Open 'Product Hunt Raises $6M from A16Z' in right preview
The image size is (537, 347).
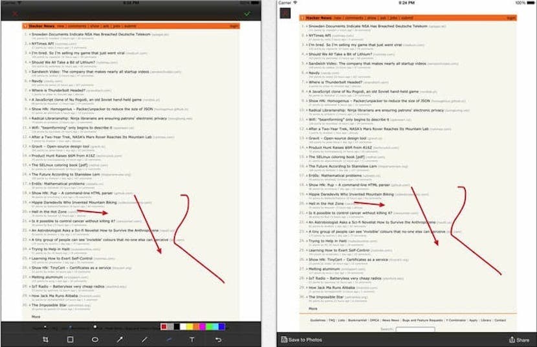(340, 148)
